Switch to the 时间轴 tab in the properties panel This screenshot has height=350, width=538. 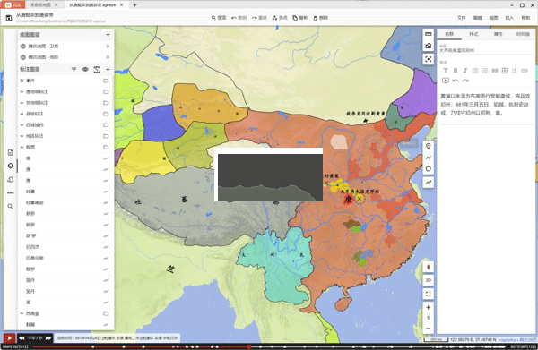coord(523,34)
